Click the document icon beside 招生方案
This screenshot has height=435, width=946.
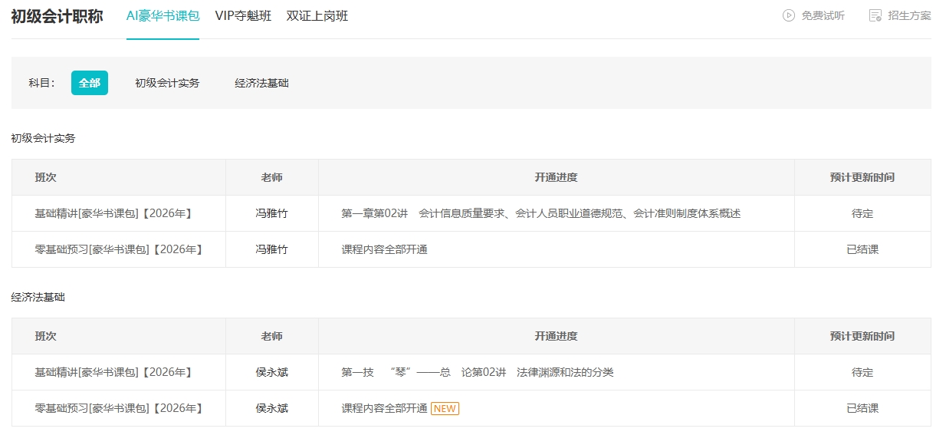pos(875,15)
